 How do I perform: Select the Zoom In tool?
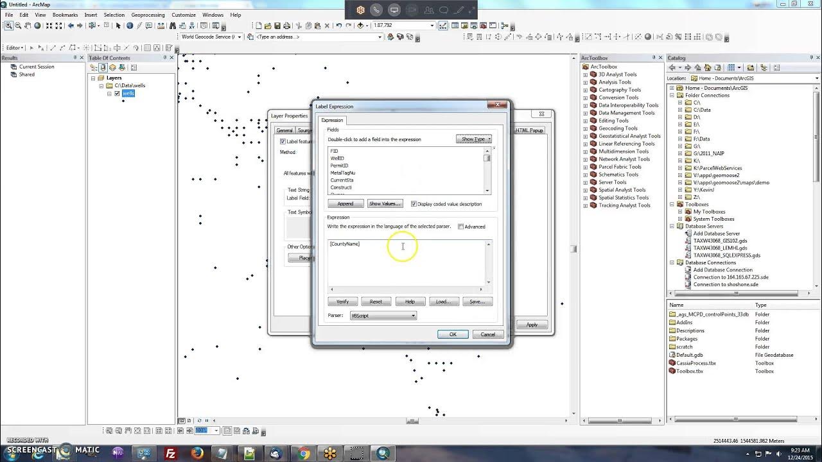click(x=8, y=26)
